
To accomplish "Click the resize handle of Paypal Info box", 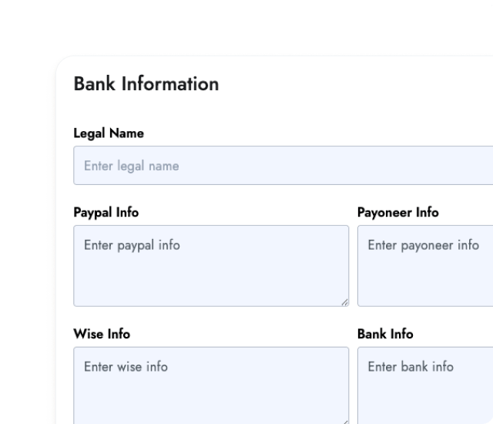I will click(344, 302).
